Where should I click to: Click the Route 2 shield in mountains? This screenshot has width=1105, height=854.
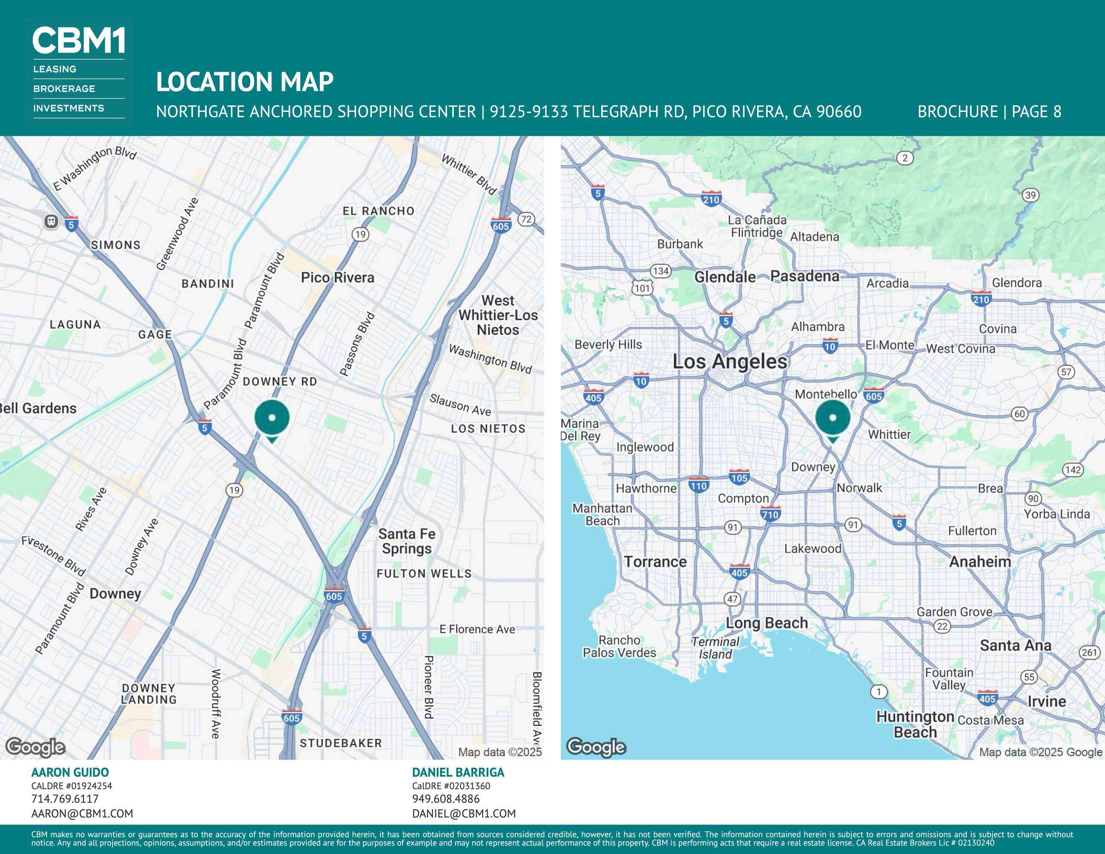(x=905, y=158)
